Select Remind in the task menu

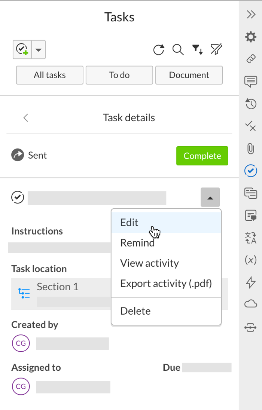click(x=137, y=243)
